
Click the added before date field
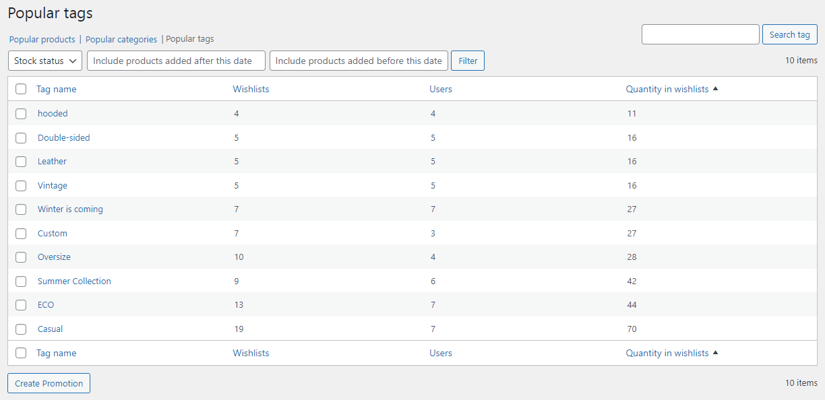click(358, 61)
